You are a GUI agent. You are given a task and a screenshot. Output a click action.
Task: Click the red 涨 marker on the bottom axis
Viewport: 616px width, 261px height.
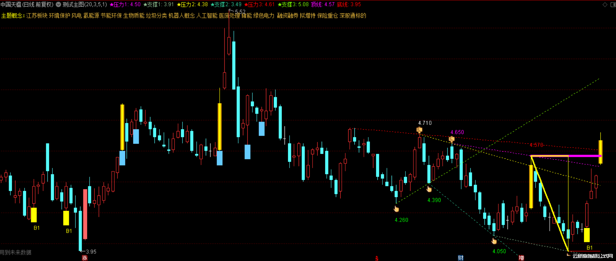(x=85, y=258)
